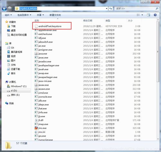The height and width of the screenshot is (152, 161).
Task: Click the forward navigation arrow
Action: point(9,9)
